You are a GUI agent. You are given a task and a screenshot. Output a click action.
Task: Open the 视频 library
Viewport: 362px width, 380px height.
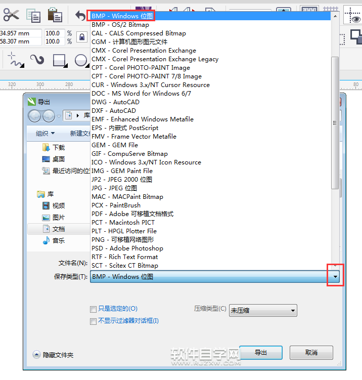(x=54, y=206)
